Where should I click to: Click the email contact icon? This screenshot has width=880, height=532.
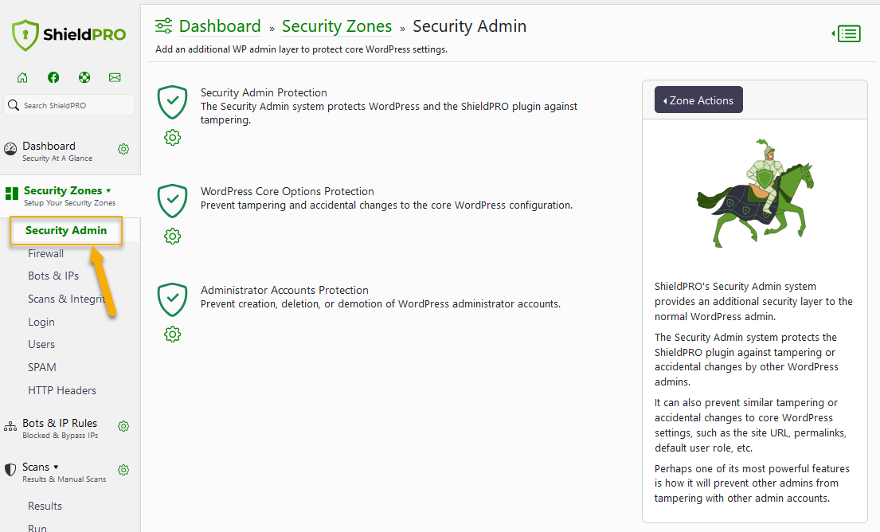[x=115, y=76]
